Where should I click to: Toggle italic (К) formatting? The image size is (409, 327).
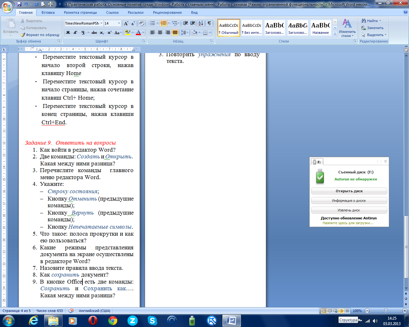[x=75, y=33]
